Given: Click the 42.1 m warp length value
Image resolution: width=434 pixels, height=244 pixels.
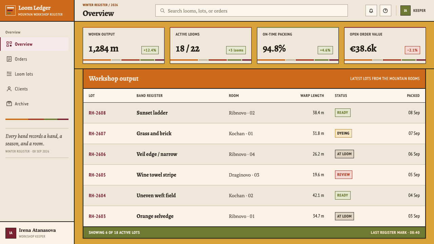Looking at the screenshot, I should (318, 196).
